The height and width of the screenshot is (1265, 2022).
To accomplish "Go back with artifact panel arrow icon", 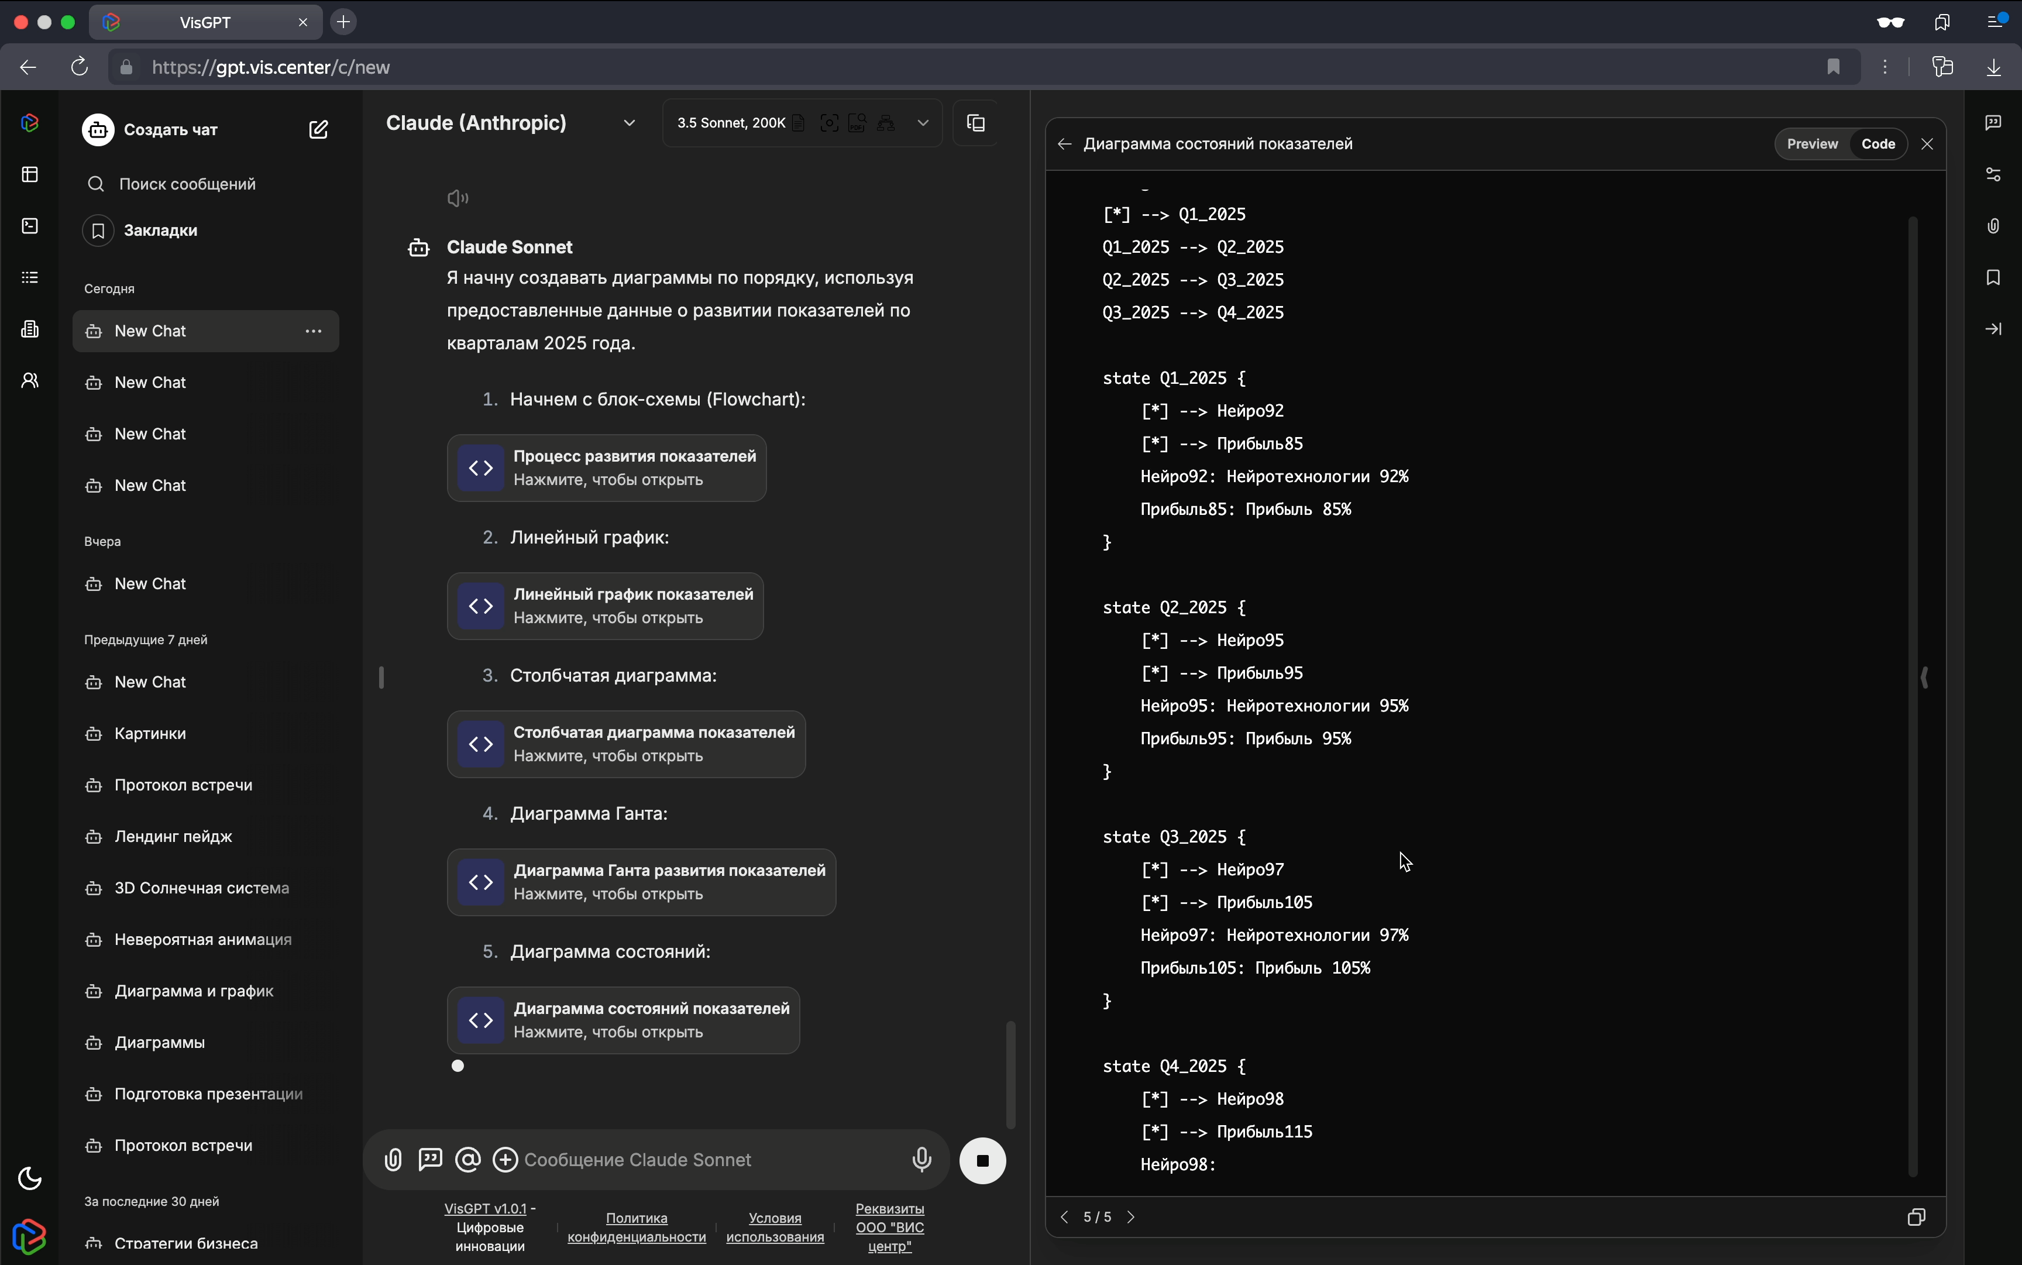I will (1064, 144).
